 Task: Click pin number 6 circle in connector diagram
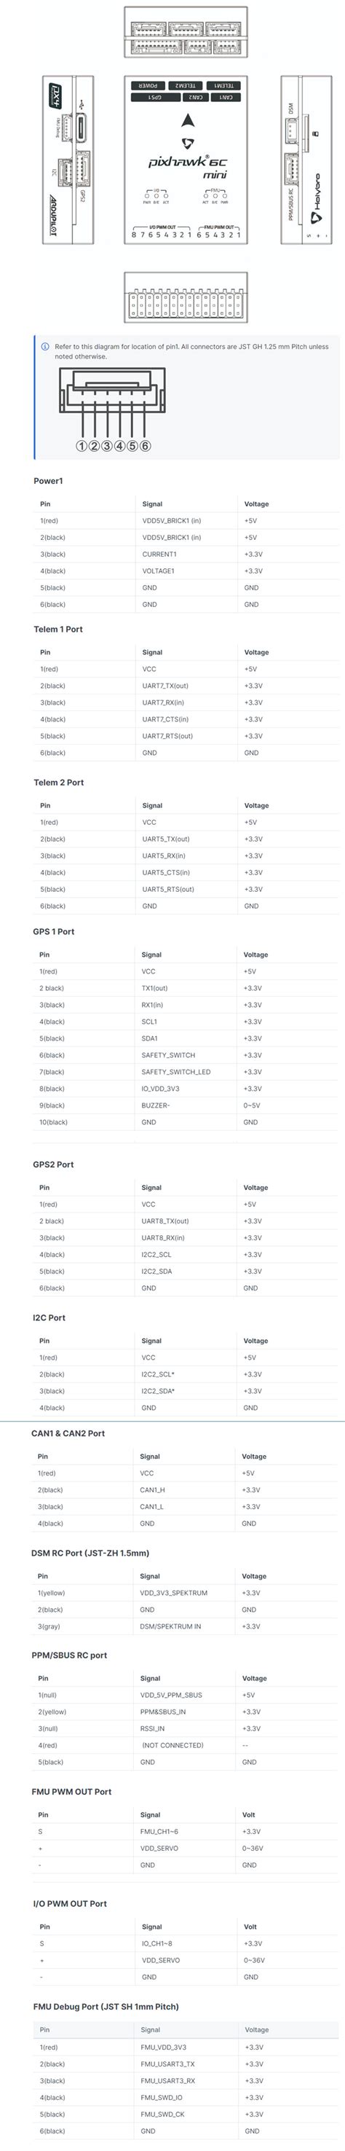145,446
